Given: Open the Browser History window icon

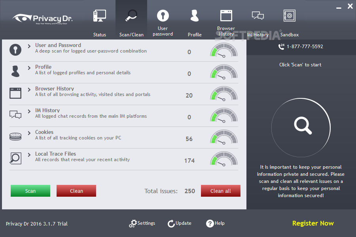Looking at the screenshot, I should coord(226,15).
